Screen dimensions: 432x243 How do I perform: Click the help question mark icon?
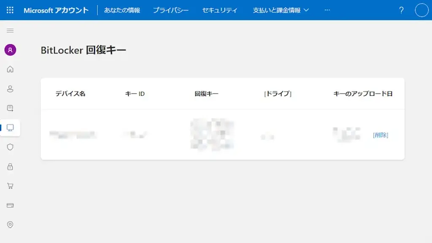click(x=401, y=10)
